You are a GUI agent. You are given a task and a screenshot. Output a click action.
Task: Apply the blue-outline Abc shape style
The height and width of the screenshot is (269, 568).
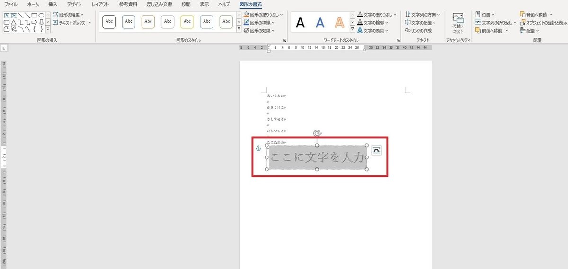point(129,21)
